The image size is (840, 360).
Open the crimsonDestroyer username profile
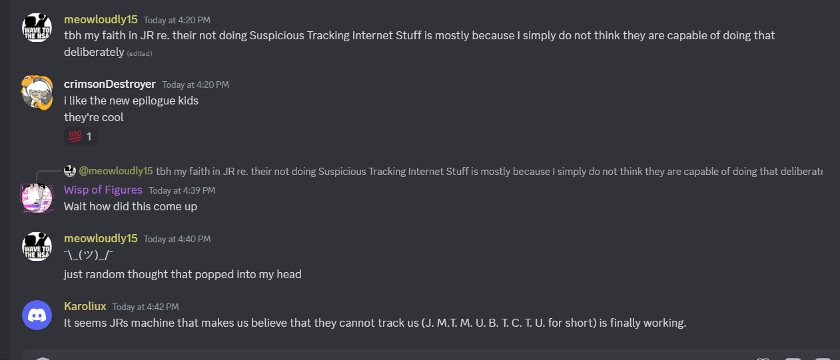tap(110, 84)
